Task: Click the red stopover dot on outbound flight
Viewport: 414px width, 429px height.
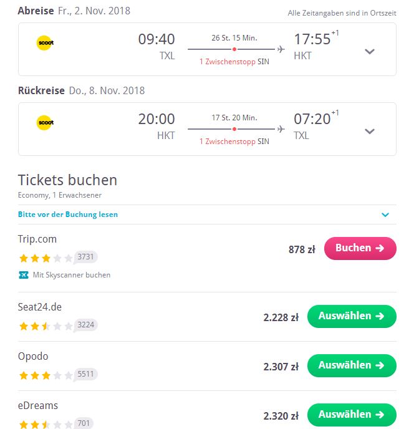Action: (x=234, y=49)
